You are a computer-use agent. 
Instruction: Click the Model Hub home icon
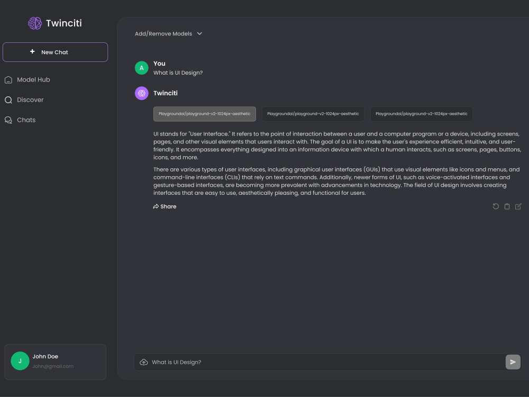click(x=8, y=80)
